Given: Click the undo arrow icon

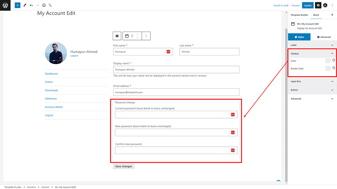Looking at the screenshot, I should pyautogui.click(x=31, y=5).
